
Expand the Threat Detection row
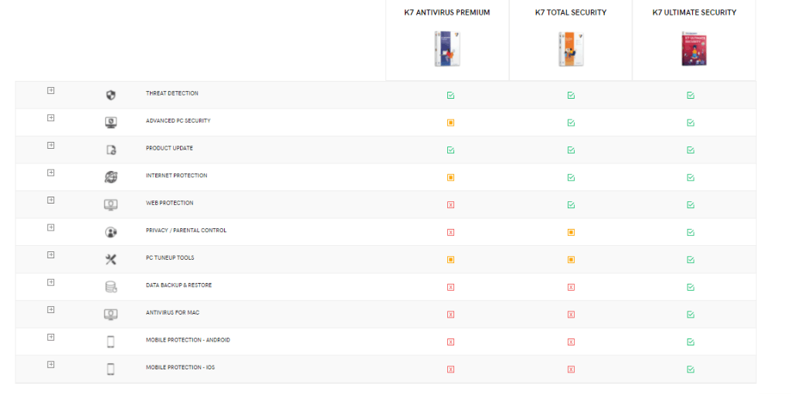(x=51, y=90)
